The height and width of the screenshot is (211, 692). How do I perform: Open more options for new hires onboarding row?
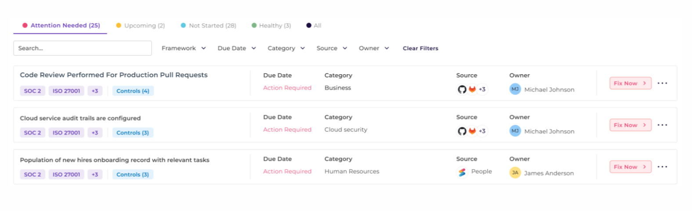662,167
